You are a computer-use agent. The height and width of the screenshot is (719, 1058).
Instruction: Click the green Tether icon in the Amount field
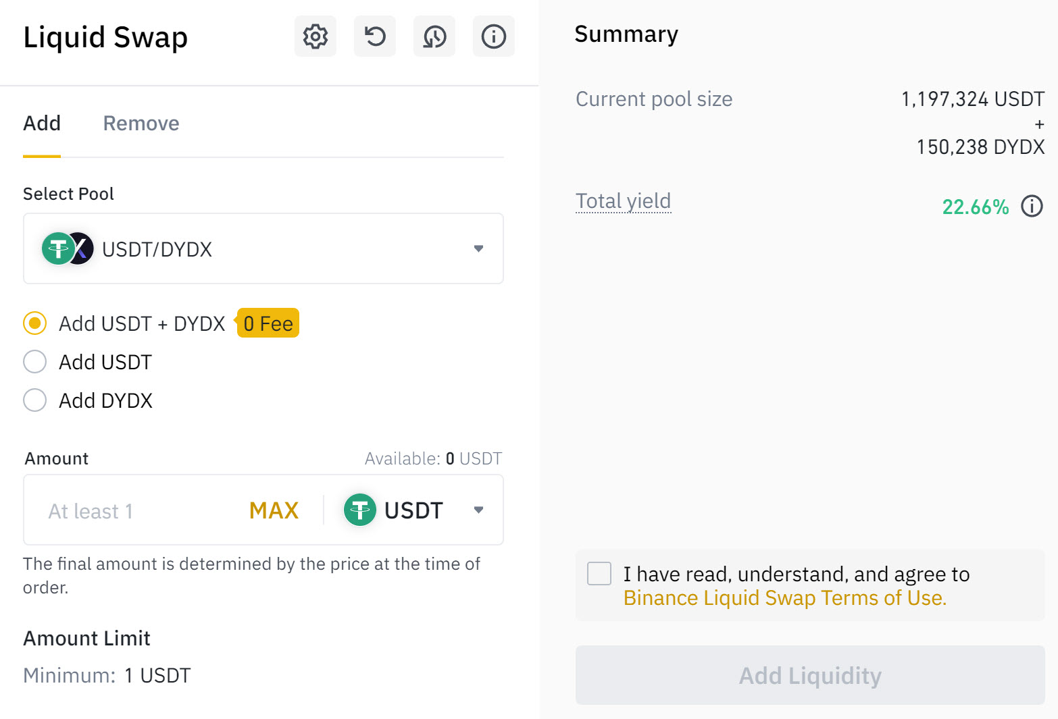pos(360,510)
